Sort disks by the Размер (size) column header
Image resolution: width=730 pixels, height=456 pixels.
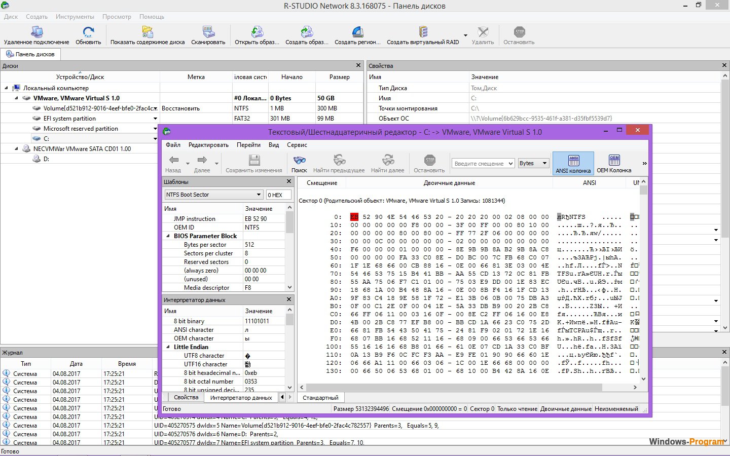339,77
